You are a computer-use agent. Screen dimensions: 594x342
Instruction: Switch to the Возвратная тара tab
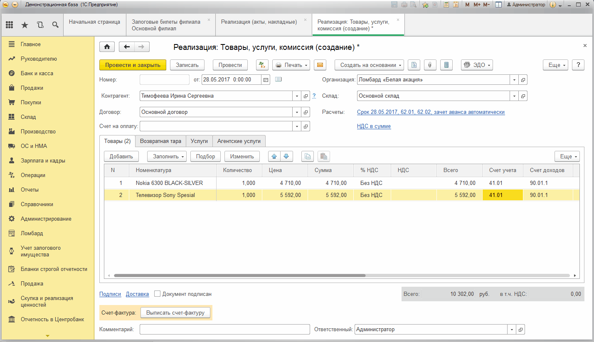click(160, 141)
